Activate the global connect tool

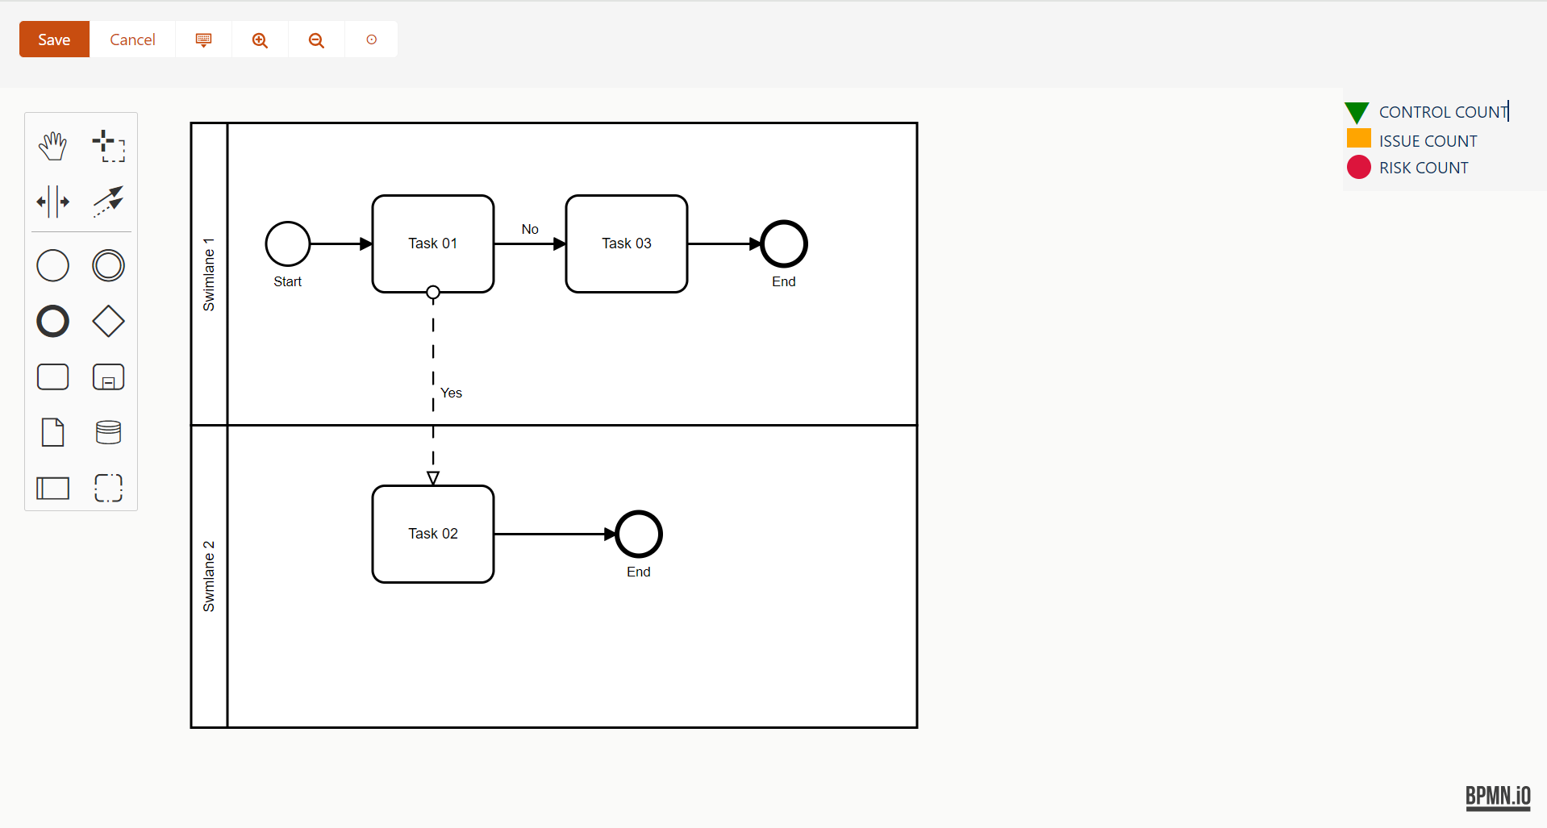pos(108,202)
